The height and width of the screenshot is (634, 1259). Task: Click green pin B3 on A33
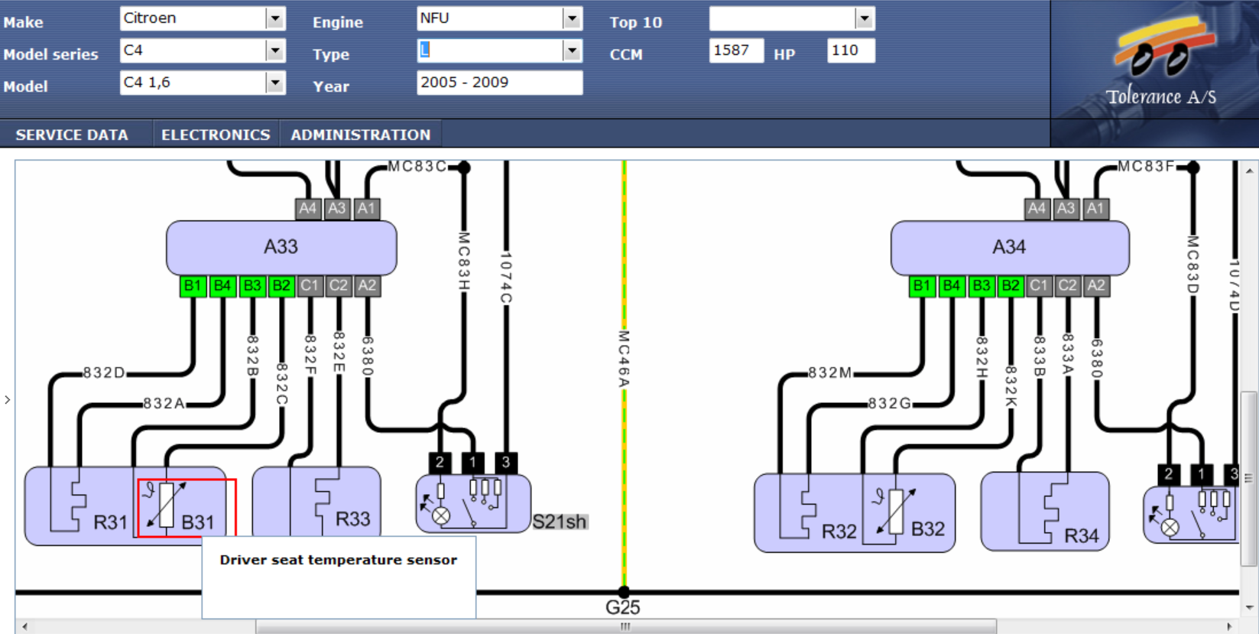point(252,286)
